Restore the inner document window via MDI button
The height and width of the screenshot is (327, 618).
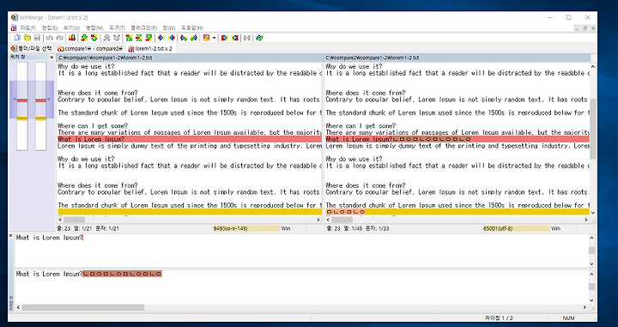coord(585,28)
